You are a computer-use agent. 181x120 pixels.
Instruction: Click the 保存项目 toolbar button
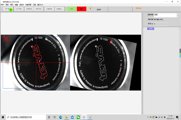38,9
